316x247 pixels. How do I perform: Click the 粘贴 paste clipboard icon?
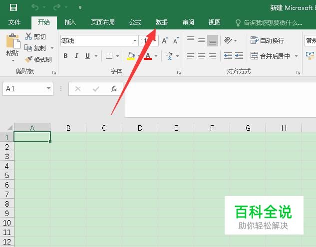pos(13,41)
